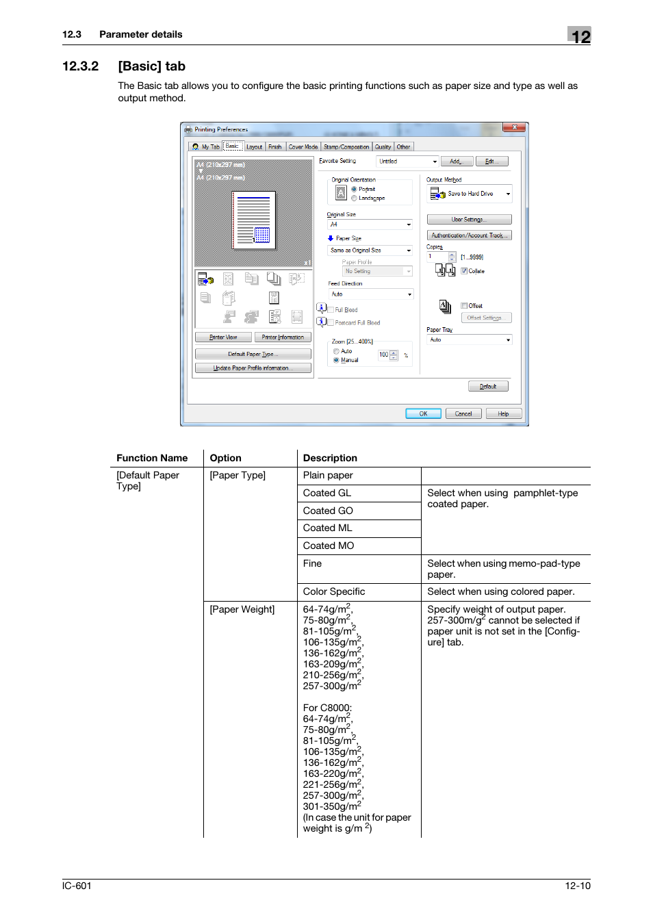
Task: Switch to the Basic tab
Action: [x=233, y=146]
